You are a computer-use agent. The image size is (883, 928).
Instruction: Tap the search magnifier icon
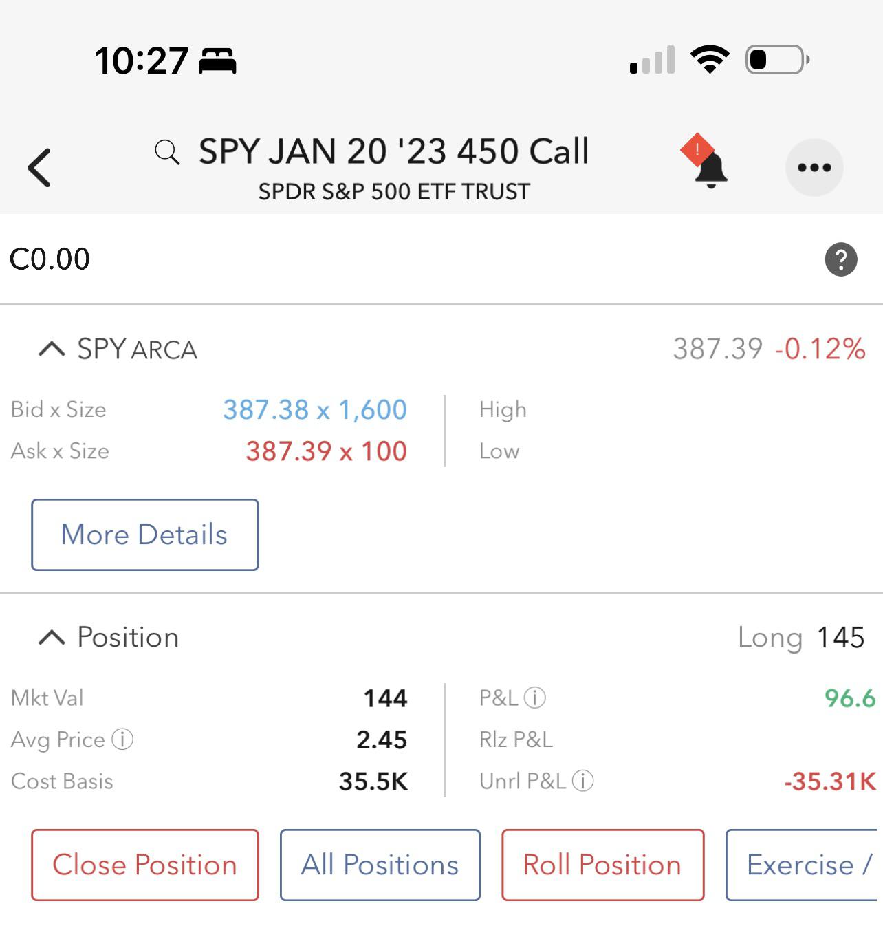(167, 152)
